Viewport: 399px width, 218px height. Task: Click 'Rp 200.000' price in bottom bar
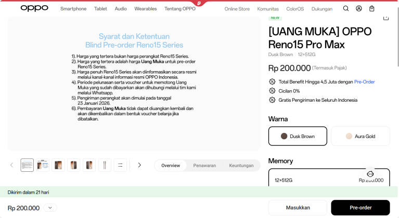(23, 208)
